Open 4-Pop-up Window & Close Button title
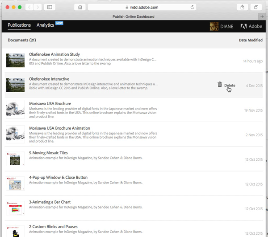 tap(58, 177)
